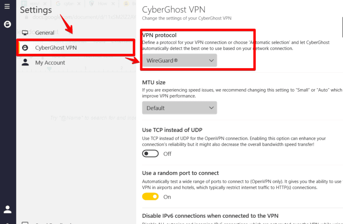Image resolution: width=343 pixels, height=224 pixels.
Task: Open the WireGuard protocol dropdown
Action: [x=179, y=61]
